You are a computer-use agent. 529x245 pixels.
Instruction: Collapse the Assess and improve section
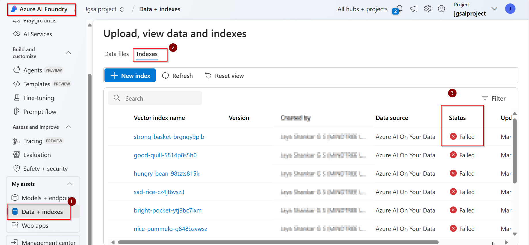coord(68,127)
